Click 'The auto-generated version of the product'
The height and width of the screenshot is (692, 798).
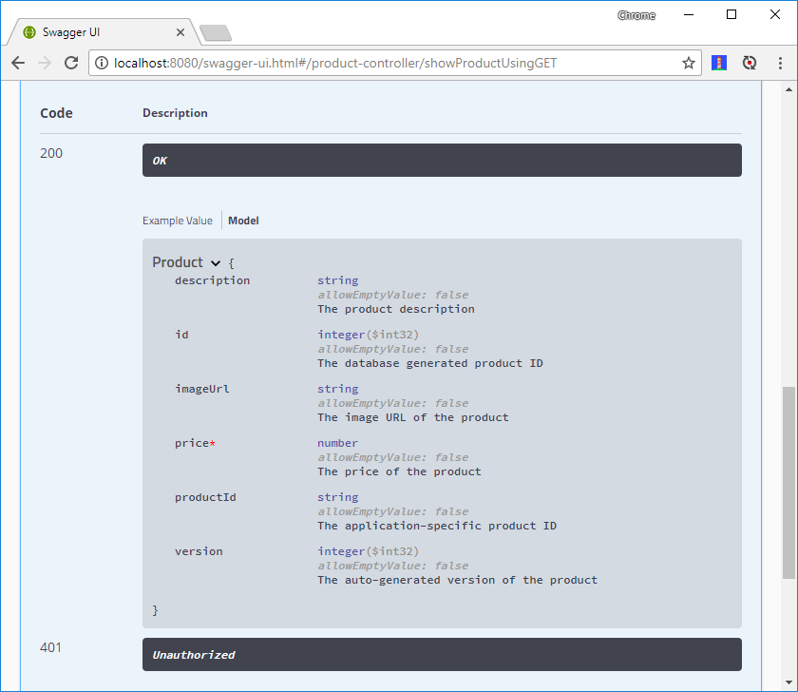coord(458,580)
